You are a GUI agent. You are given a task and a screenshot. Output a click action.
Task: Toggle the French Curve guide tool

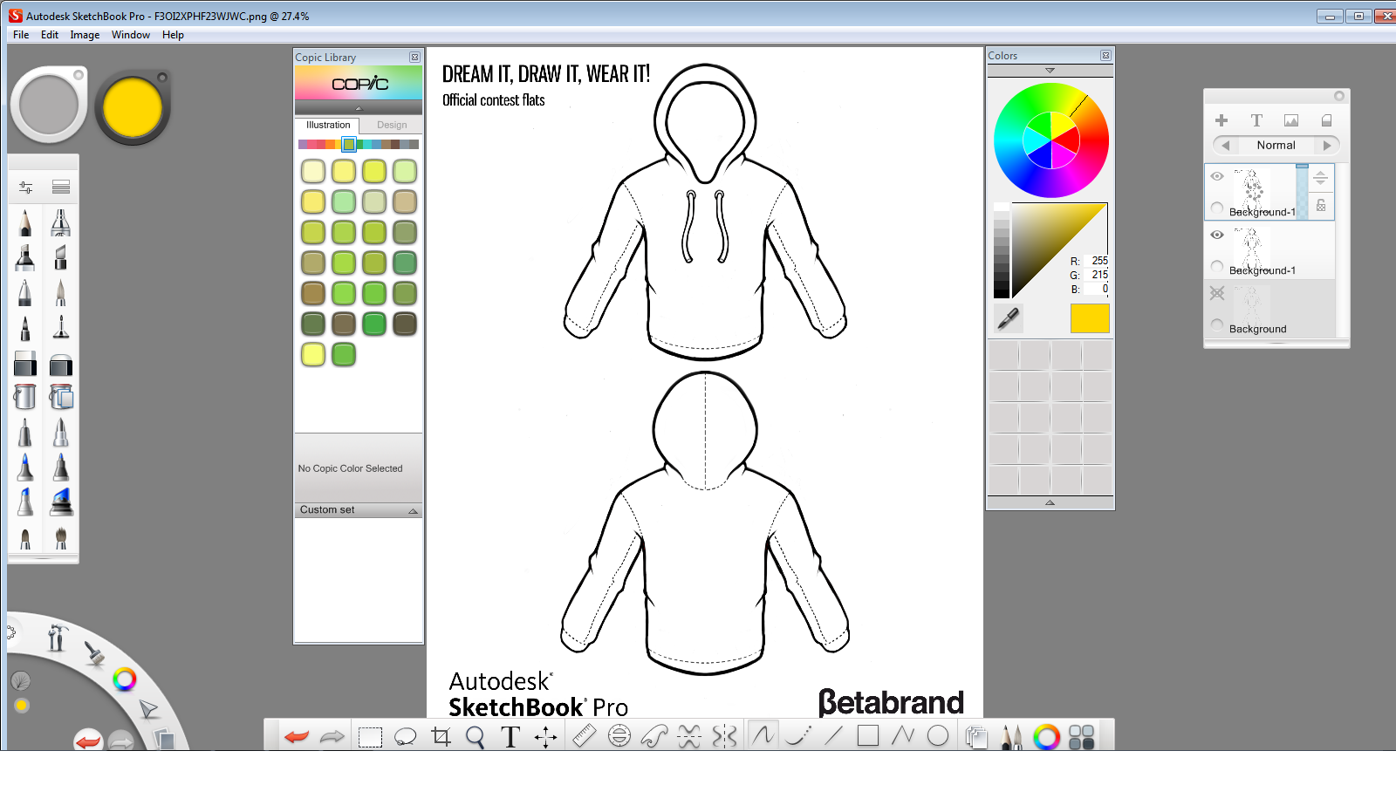[654, 737]
